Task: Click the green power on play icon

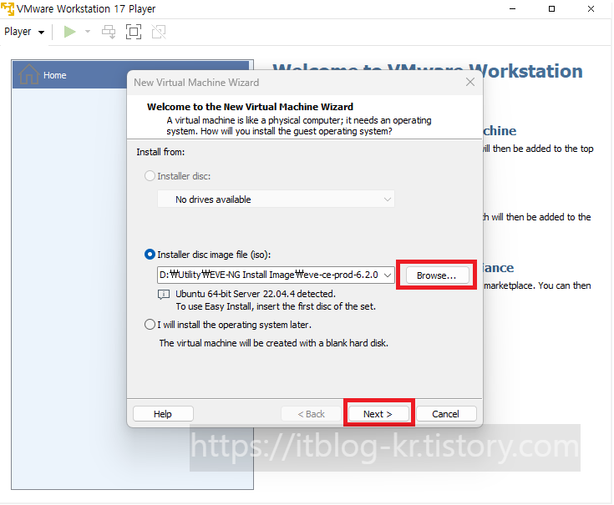Action: pos(69,32)
